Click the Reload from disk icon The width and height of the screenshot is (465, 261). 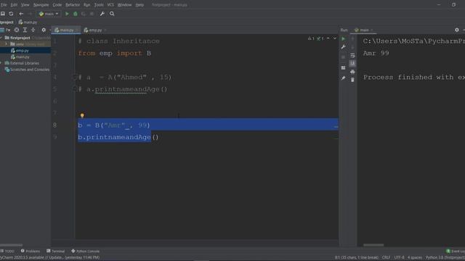11,14
